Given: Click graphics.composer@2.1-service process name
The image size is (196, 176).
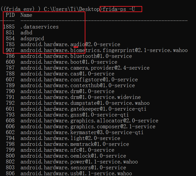Looking at the screenshot, I should pyautogui.click(x=113, y=126).
